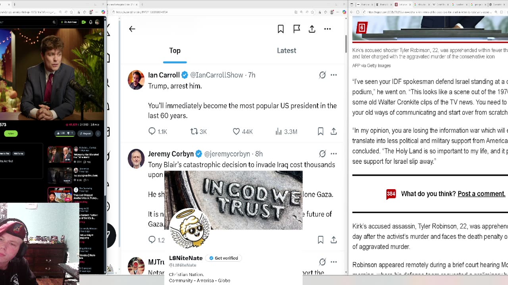Image resolution: width=508 pixels, height=285 pixels.
Task: Click the "Post a comment" link
Action: (481, 194)
